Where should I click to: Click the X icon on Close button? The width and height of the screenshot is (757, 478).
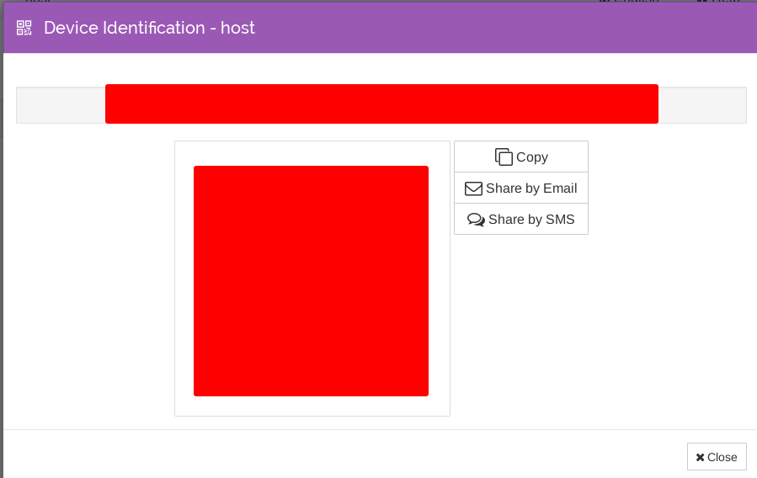[700, 457]
